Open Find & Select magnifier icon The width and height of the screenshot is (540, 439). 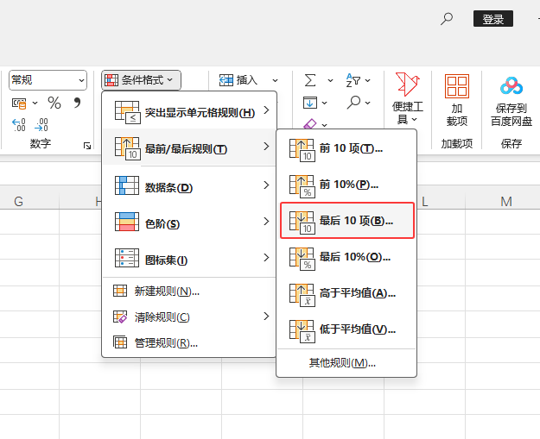353,102
